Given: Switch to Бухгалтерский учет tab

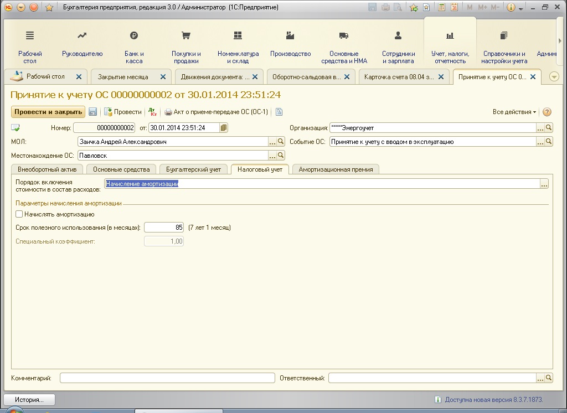Looking at the screenshot, I should 193,169.
